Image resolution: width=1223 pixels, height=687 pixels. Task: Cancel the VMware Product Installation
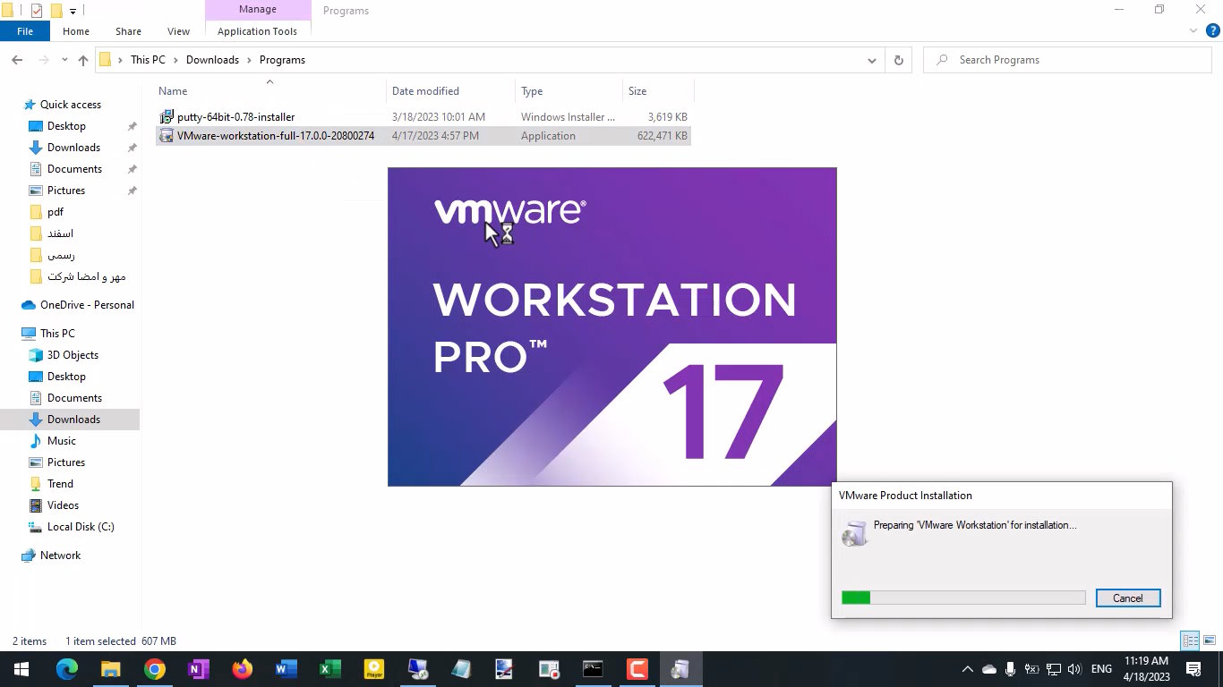point(1128,598)
